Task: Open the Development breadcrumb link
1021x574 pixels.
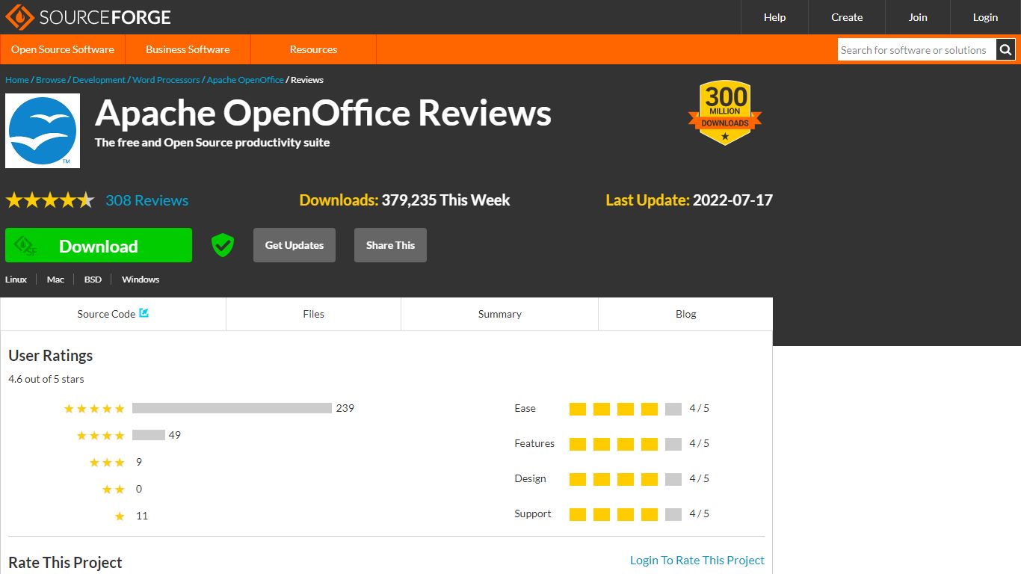Action: pyautogui.click(x=99, y=80)
